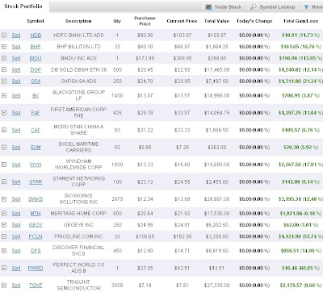
Task: Open the DGP symbol link
Action: [36, 69]
